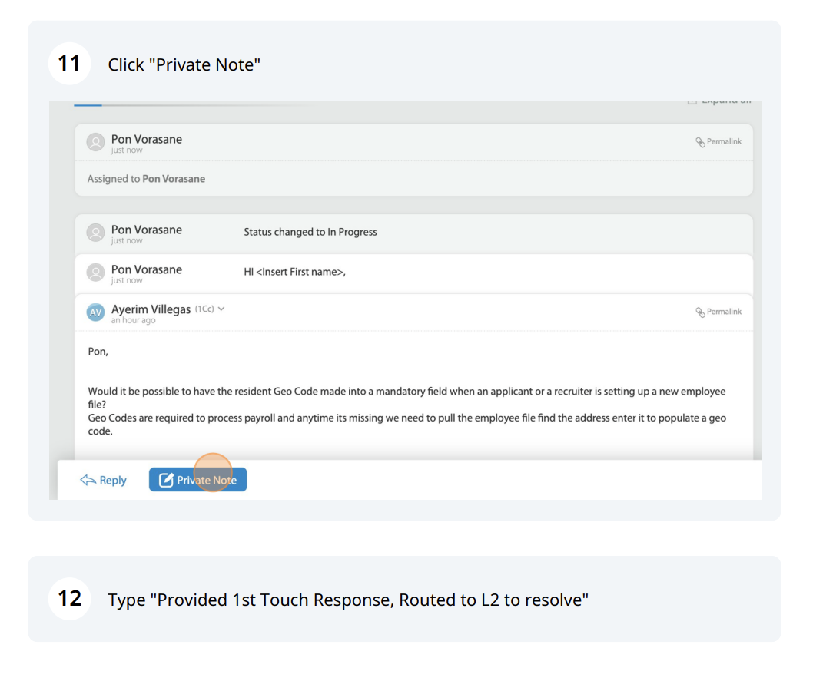Click the 'Pon,' greeting in the message body
The width and height of the screenshot is (813, 691).
98,351
